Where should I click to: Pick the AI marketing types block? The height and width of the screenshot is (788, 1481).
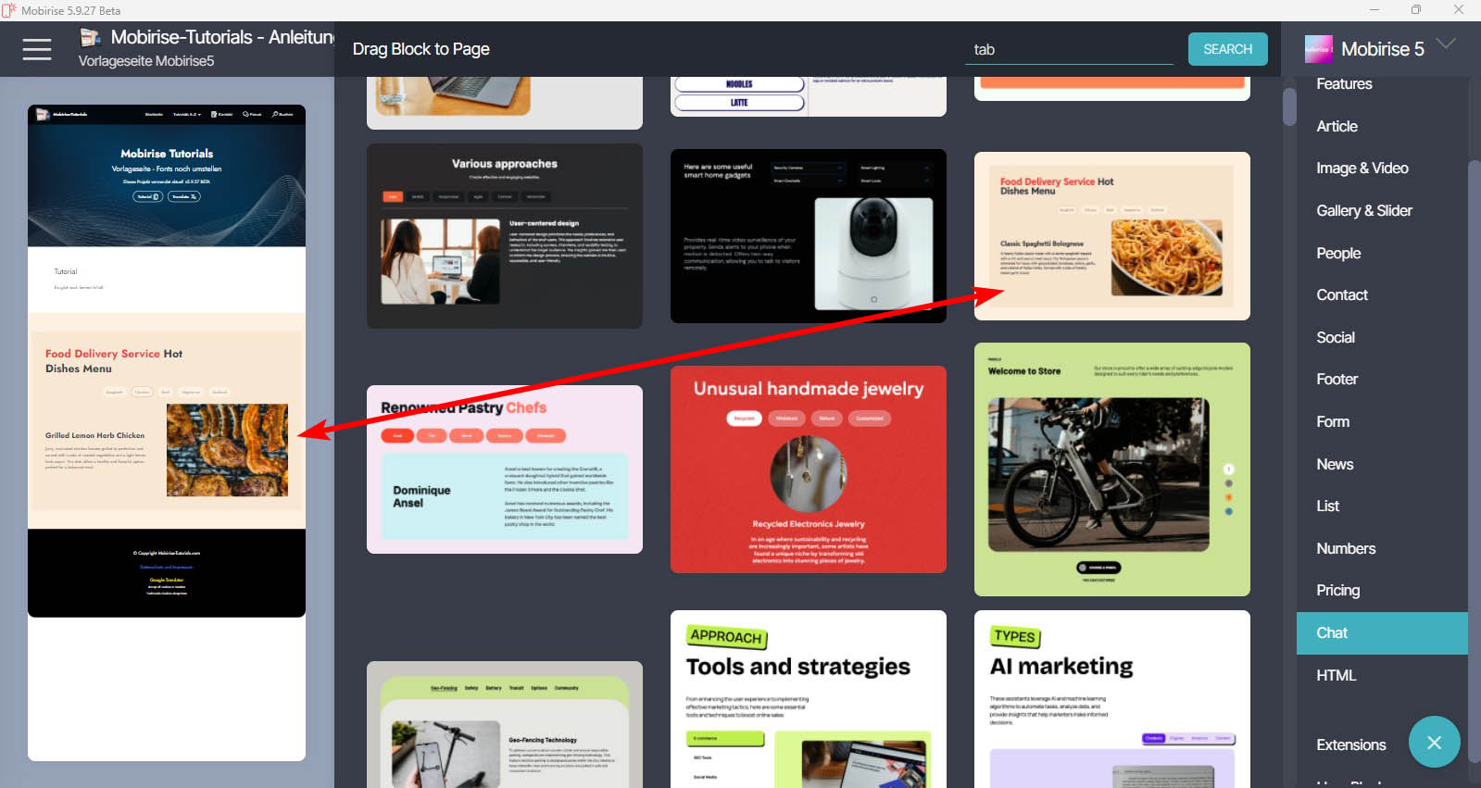1111,699
